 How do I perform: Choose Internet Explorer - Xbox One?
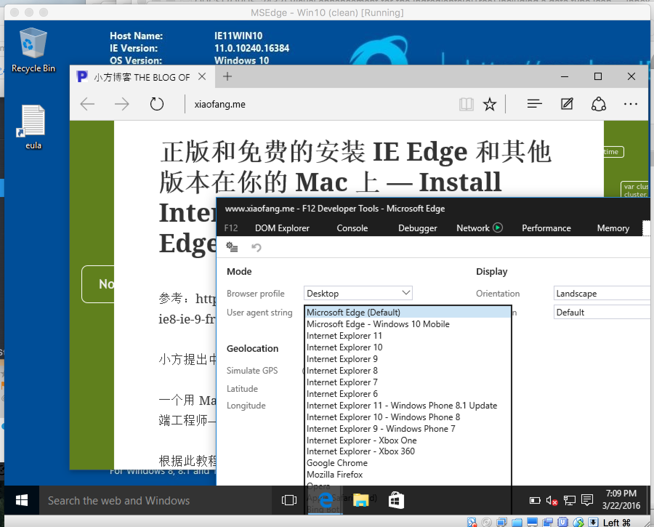408,440
